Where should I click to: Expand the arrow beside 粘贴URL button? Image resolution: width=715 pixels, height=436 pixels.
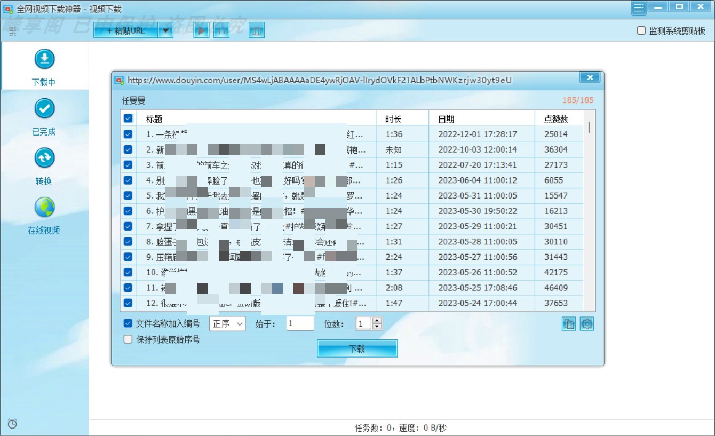tap(165, 31)
